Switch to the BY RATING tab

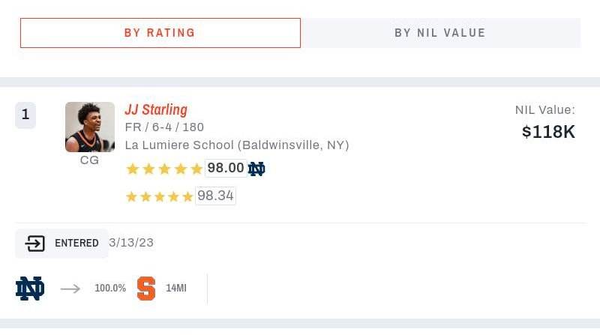[160, 33]
